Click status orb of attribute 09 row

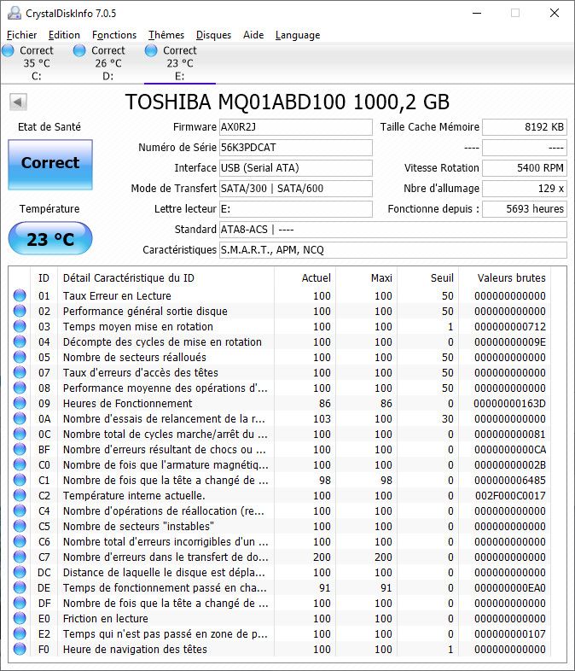[x=20, y=404]
